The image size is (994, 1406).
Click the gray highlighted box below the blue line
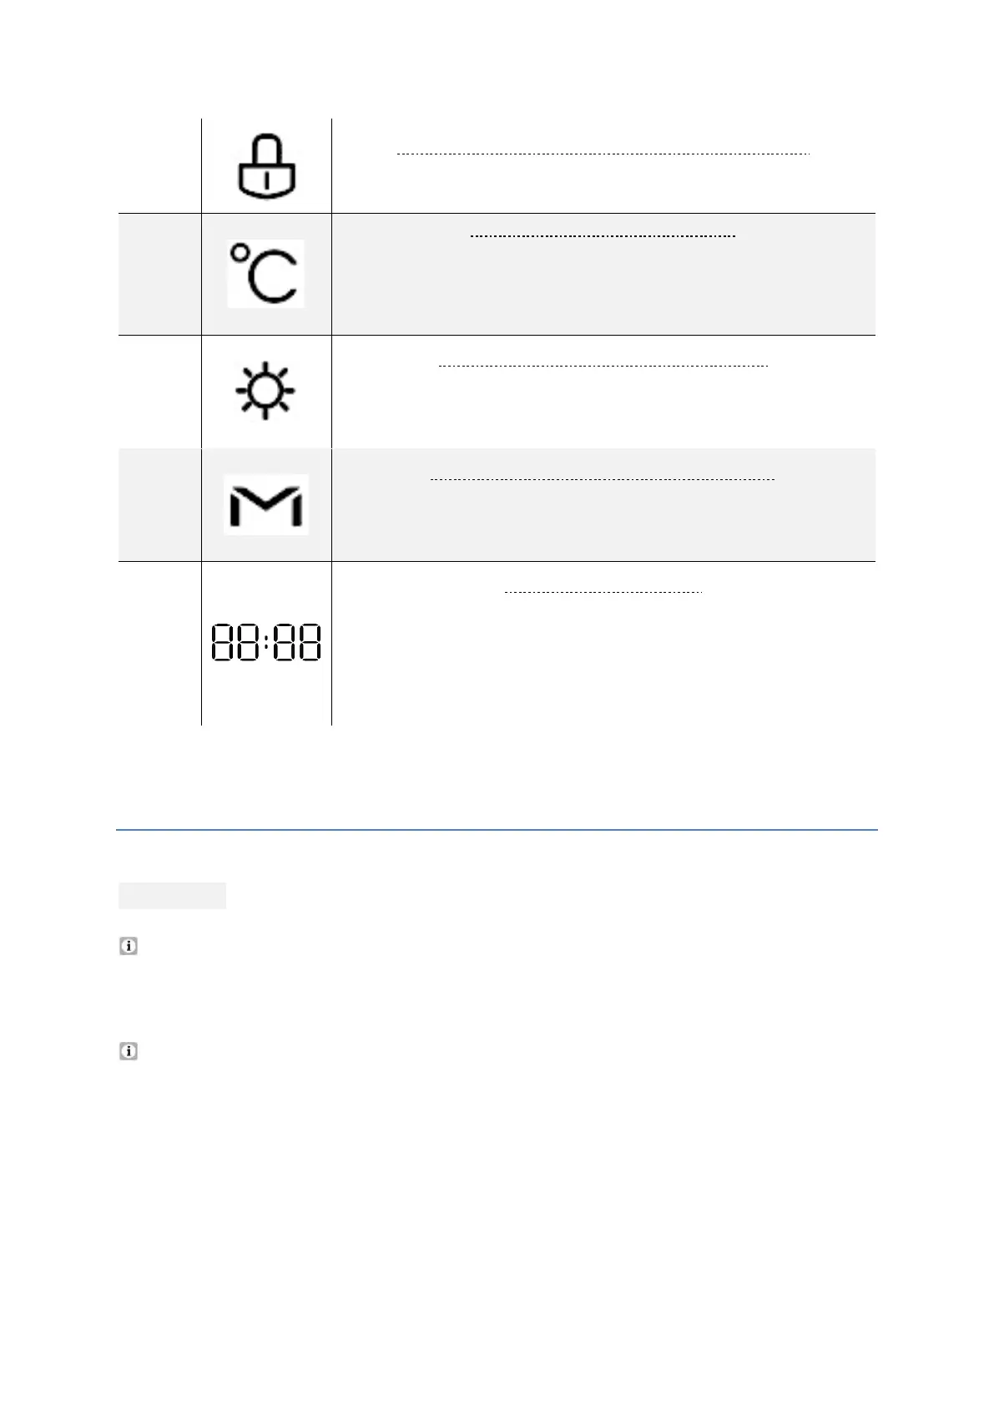coord(172,895)
